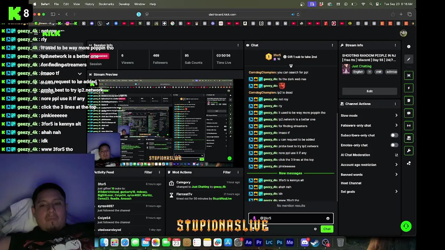
Task: Launch OBS from the dock
Action: (x=325, y=242)
